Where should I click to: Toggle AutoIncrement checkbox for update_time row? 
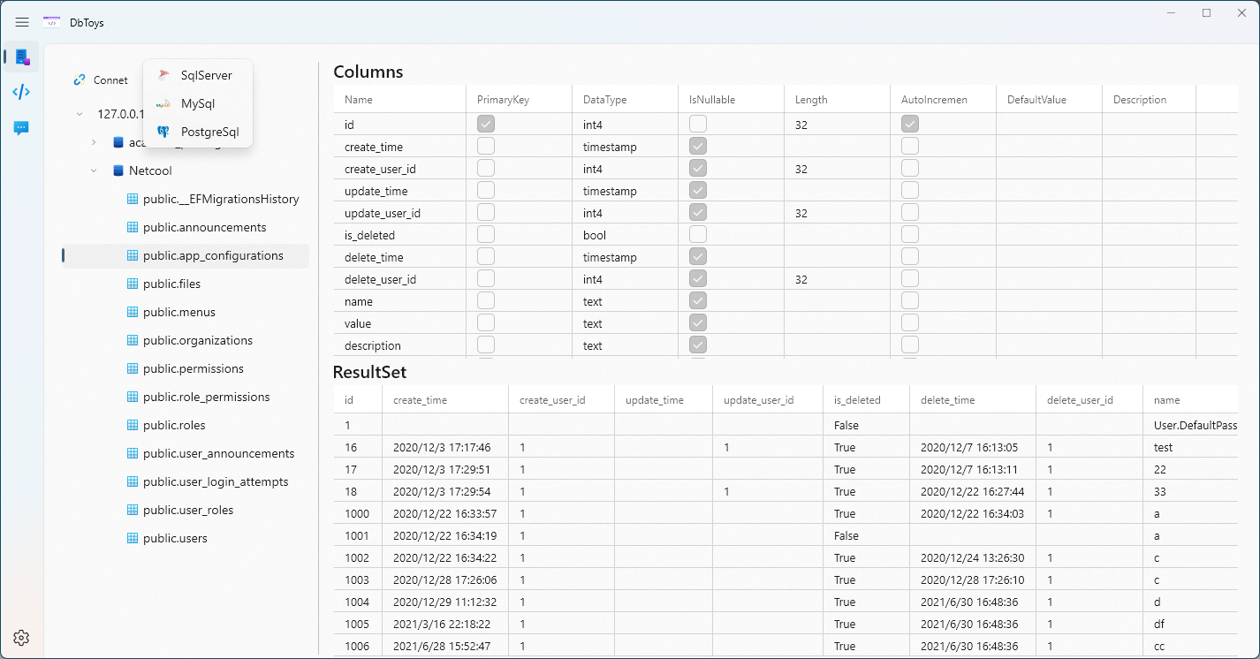tap(910, 190)
